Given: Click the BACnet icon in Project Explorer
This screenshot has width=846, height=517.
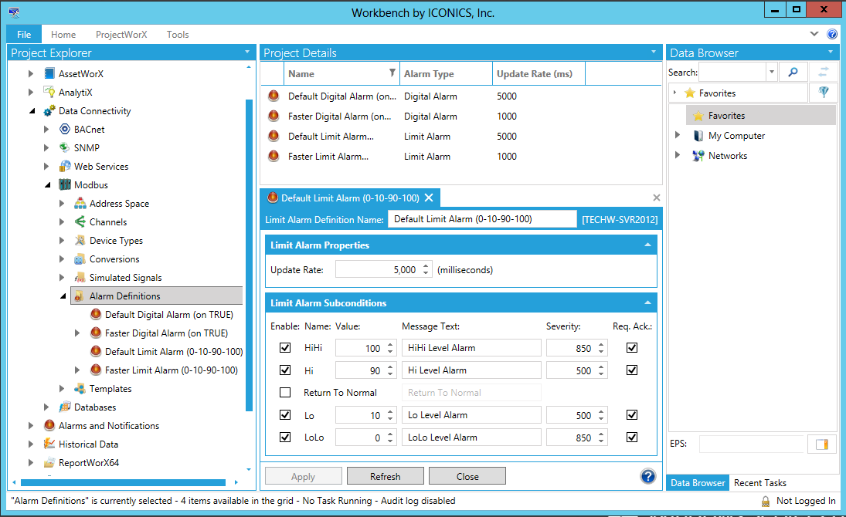Looking at the screenshot, I should [65, 130].
